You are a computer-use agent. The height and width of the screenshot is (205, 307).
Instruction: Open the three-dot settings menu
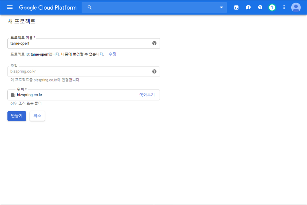point(284,7)
